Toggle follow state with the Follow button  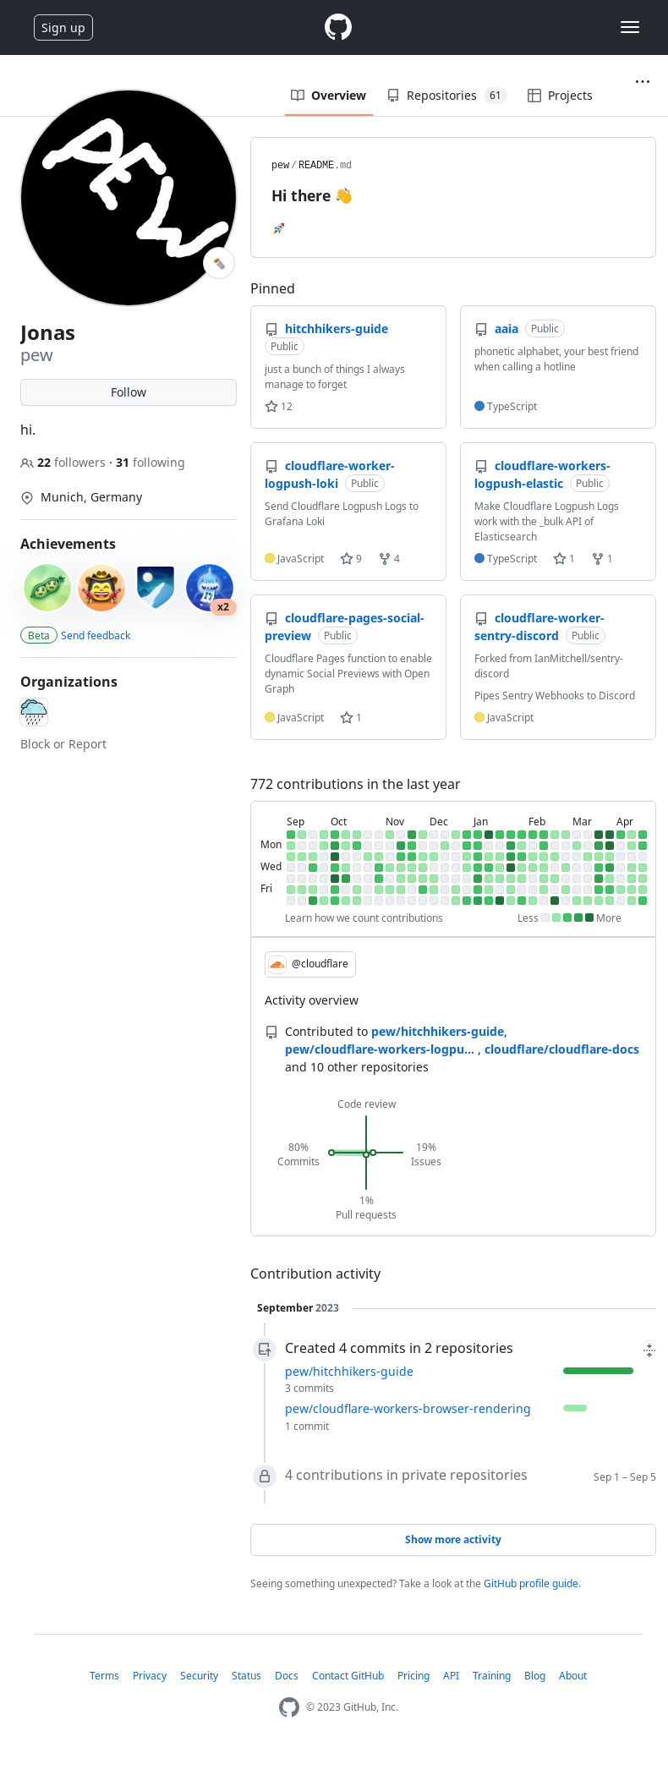(x=128, y=392)
